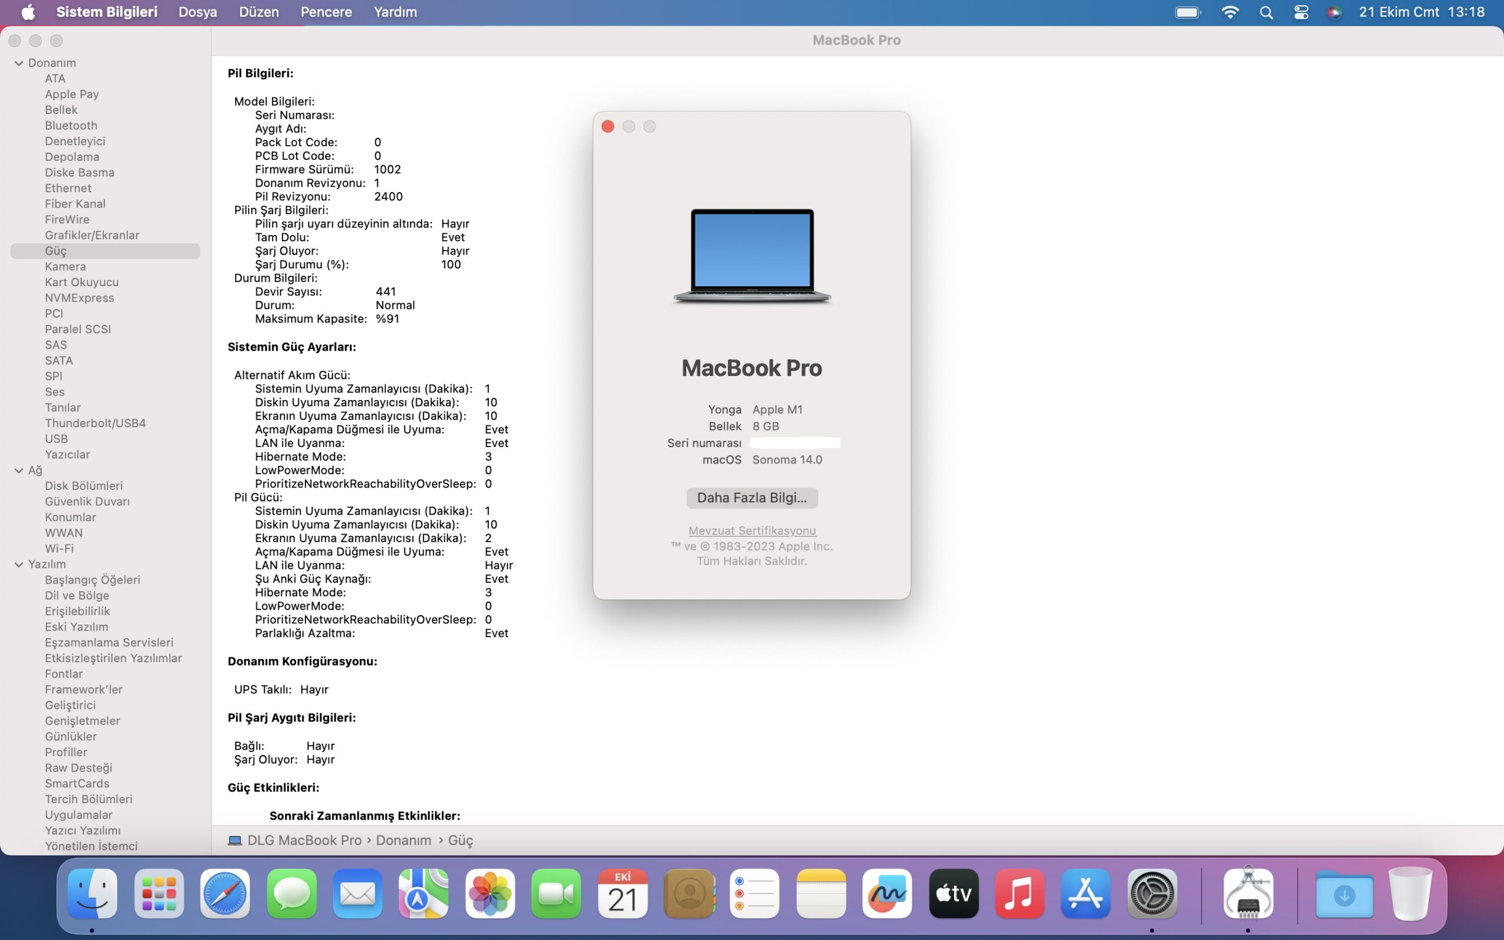Image resolution: width=1504 pixels, height=940 pixels.
Task: Click System Information icon in Dock
Action: click(1248, 894)
